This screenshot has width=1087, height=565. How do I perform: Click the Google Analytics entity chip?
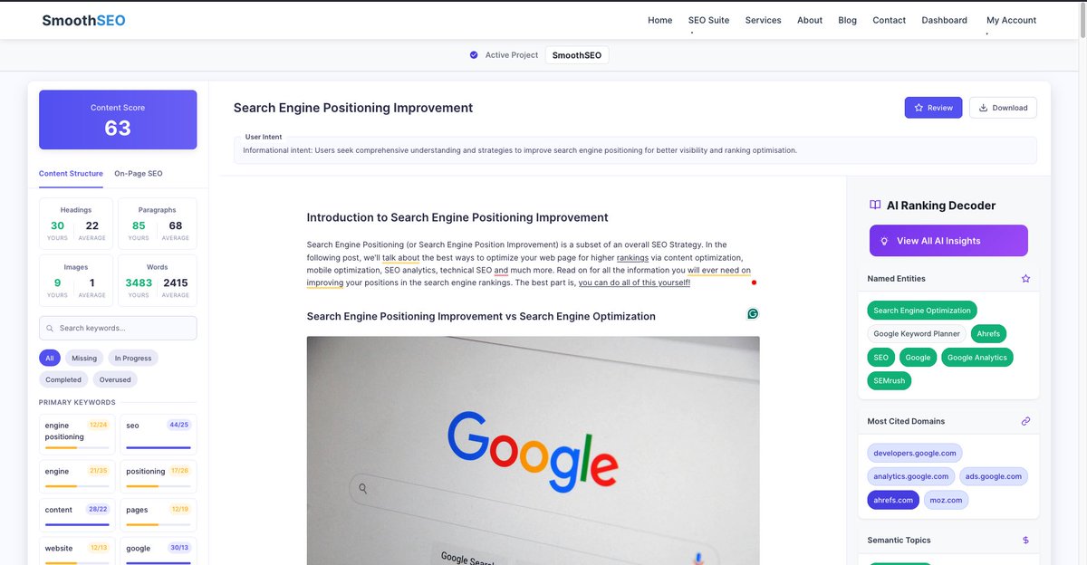(x=976, y=358)
